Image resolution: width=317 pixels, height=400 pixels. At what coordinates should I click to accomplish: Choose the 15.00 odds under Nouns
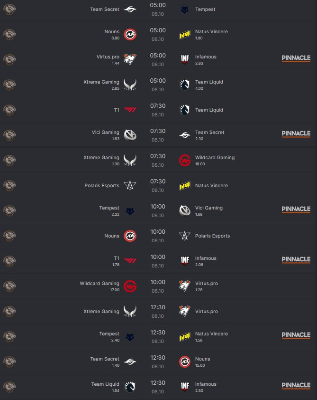(x=200, y=365)
